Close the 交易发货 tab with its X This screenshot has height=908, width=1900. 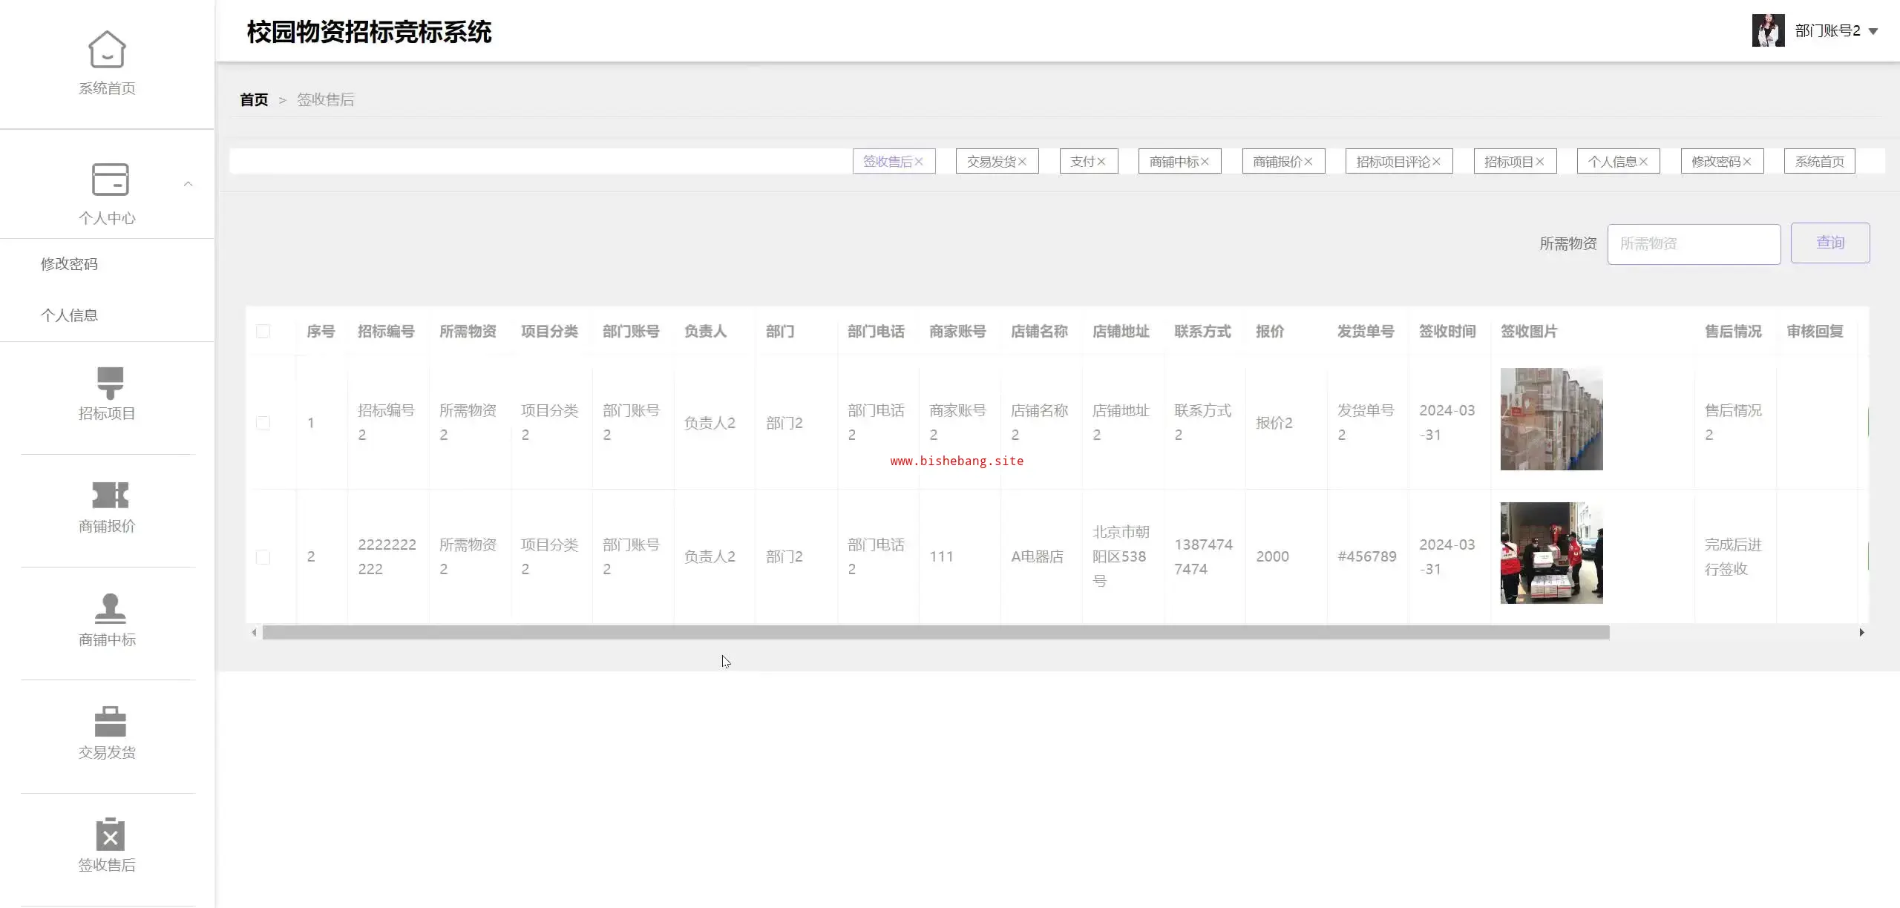[x=1022, y=162]
